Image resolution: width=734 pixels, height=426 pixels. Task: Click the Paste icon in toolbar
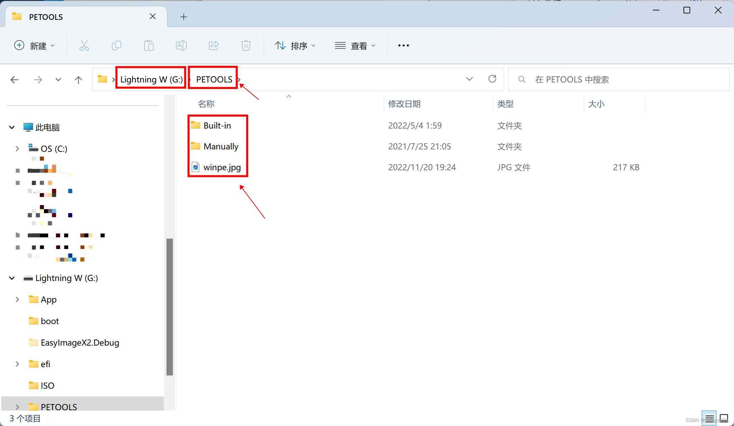pos(149,45)
